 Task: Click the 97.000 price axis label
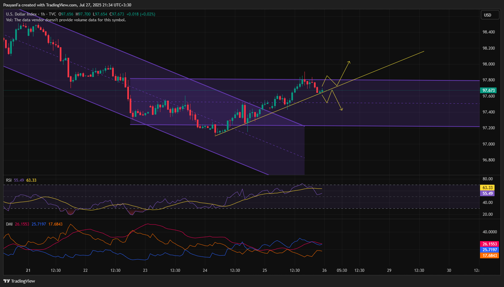(x=488, y=144)
